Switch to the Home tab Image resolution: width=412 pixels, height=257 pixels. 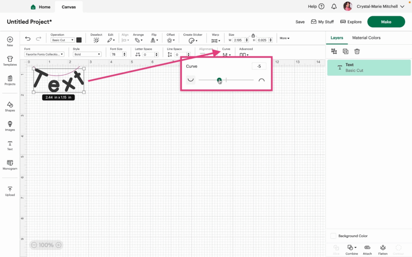pos(41,7)
